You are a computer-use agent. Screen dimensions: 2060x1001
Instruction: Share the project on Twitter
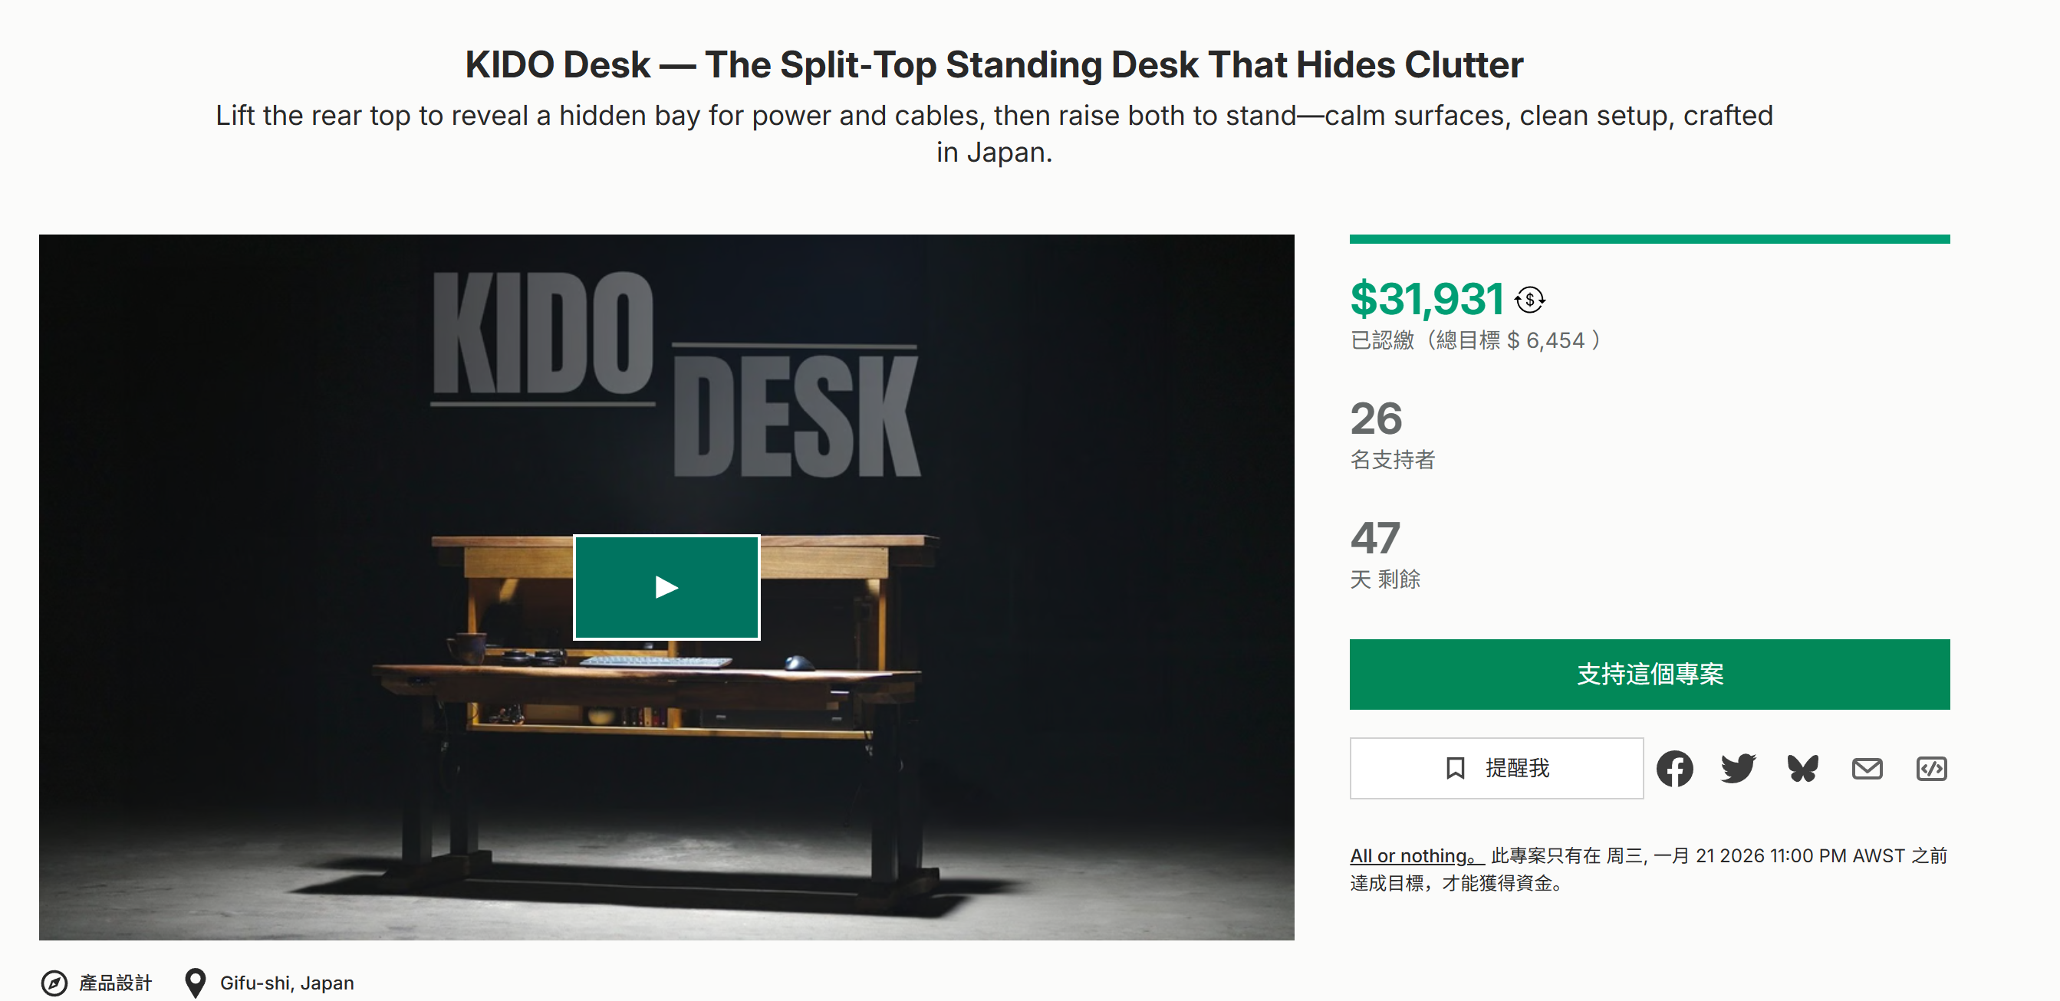point(1738,769)
